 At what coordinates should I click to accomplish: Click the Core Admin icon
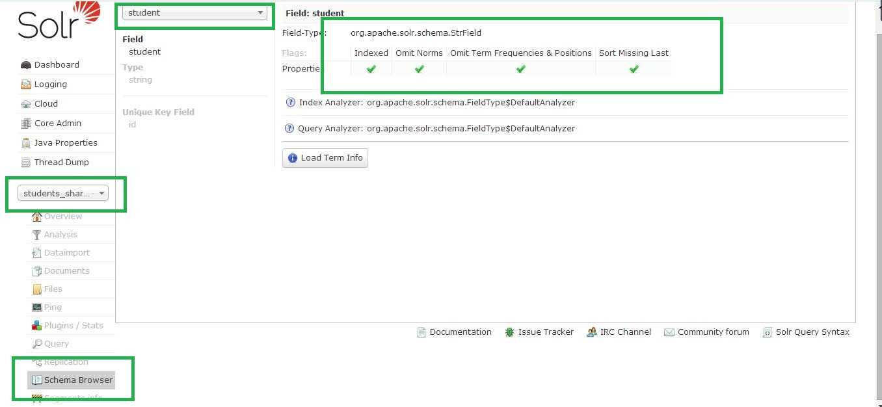click(26, 124)
